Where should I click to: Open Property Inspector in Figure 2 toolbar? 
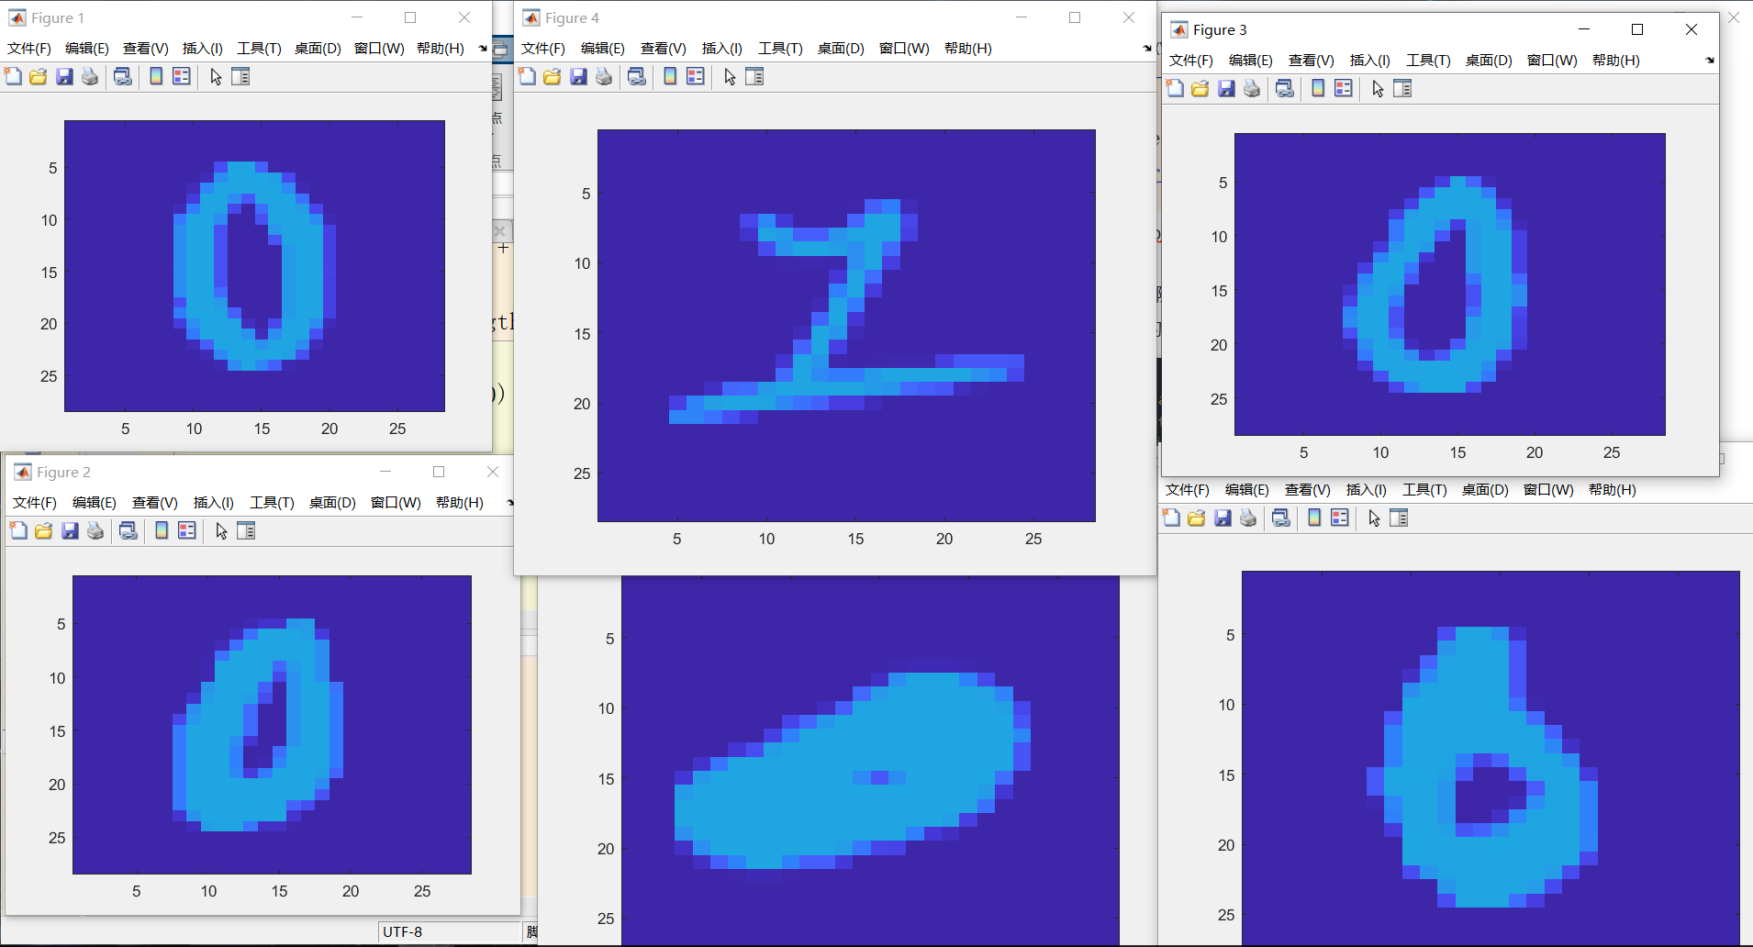pos(246,530)
